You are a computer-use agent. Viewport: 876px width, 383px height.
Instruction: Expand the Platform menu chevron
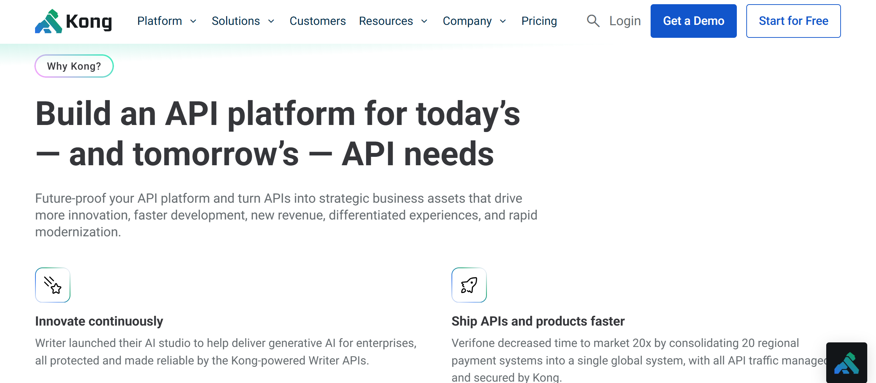193,21
